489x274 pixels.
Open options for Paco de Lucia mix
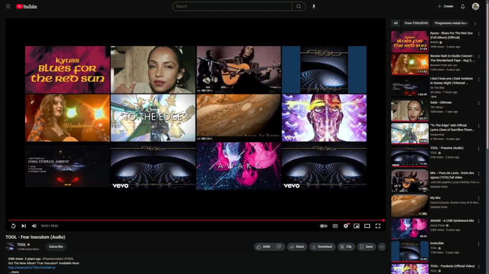pyautogui.click(x=479, y=174)
